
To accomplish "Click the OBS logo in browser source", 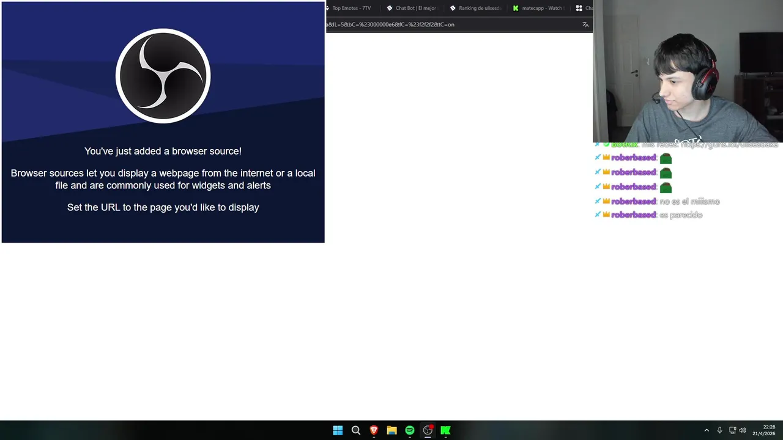I will click(x=163, y=76).
